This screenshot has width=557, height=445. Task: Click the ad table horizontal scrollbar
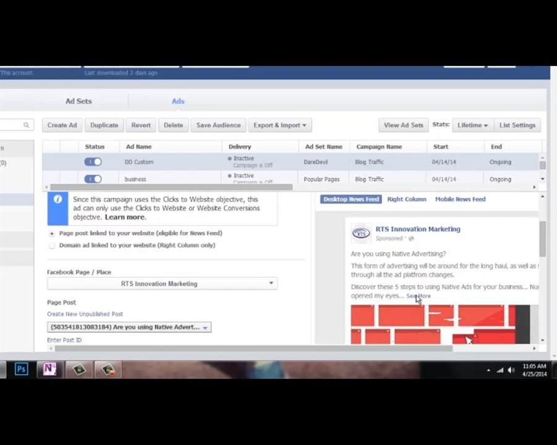click(x=171, y=187)
